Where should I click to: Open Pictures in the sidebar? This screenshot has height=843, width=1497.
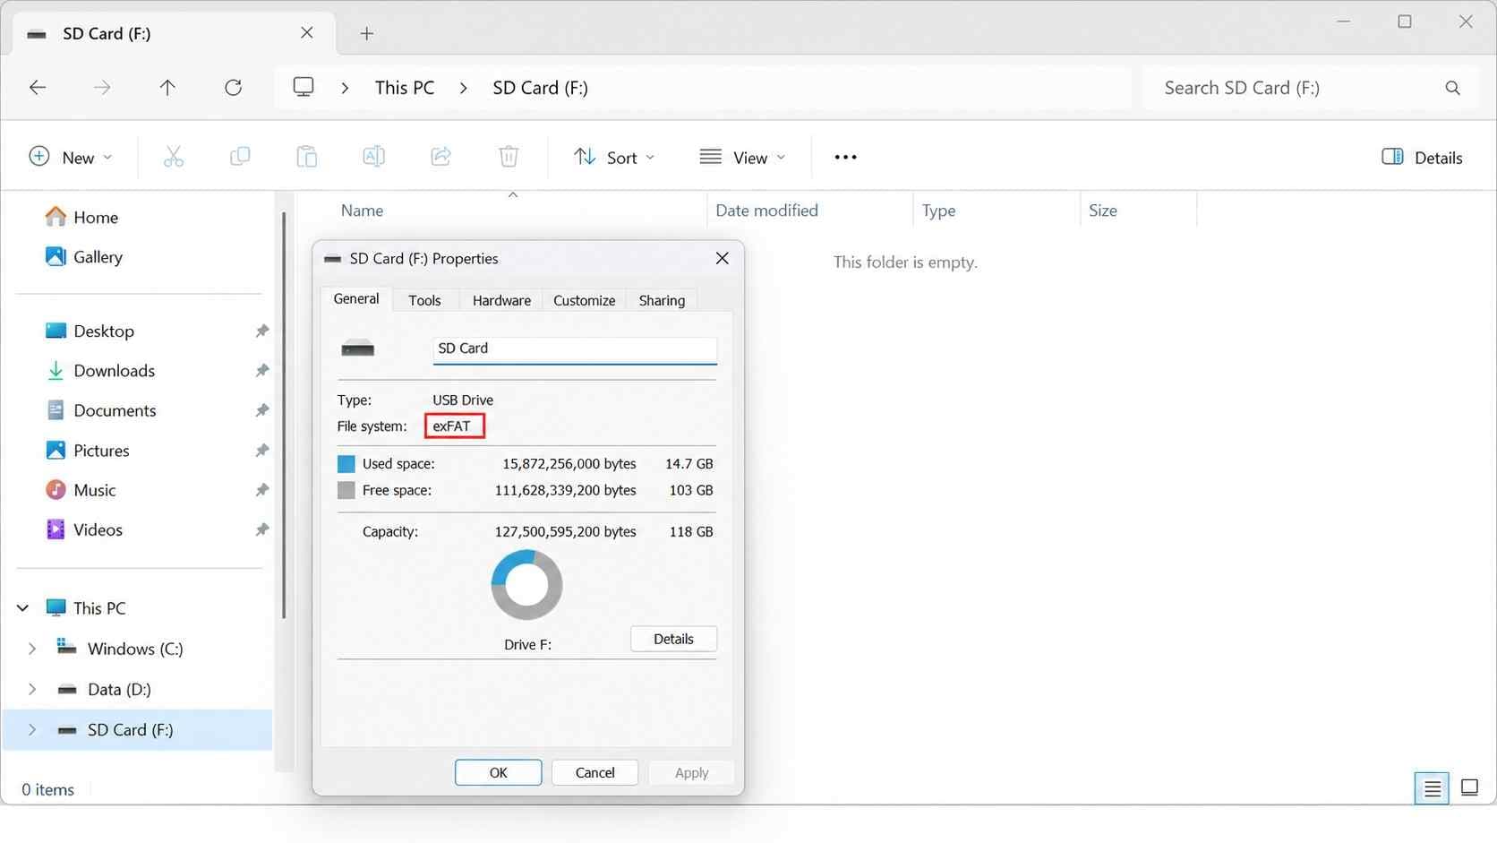pyautogui.click(x=87, y=451)
